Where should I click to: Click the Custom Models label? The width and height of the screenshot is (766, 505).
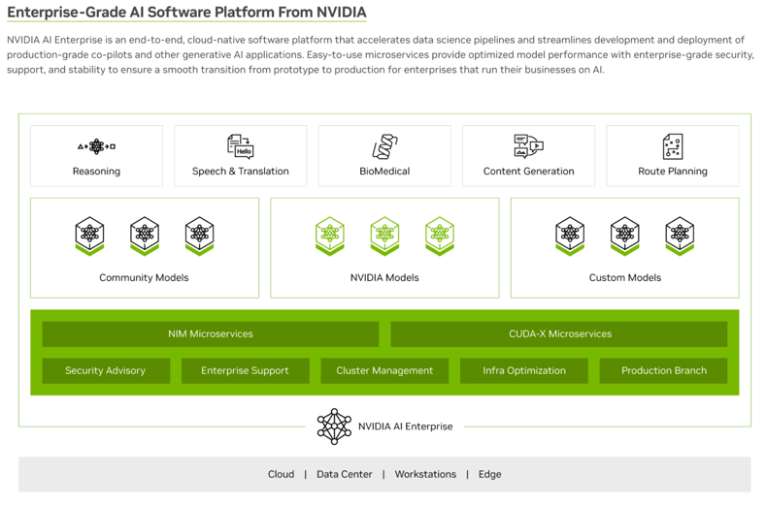click(x=625, y=277)
